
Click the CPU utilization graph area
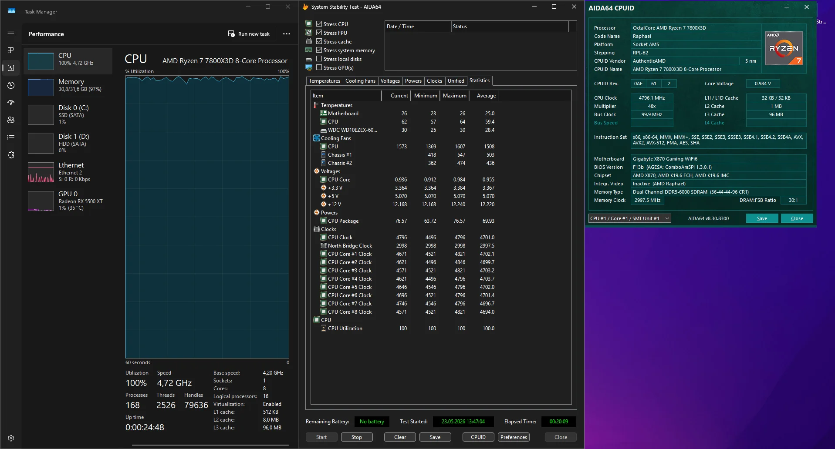click(207, 217)
